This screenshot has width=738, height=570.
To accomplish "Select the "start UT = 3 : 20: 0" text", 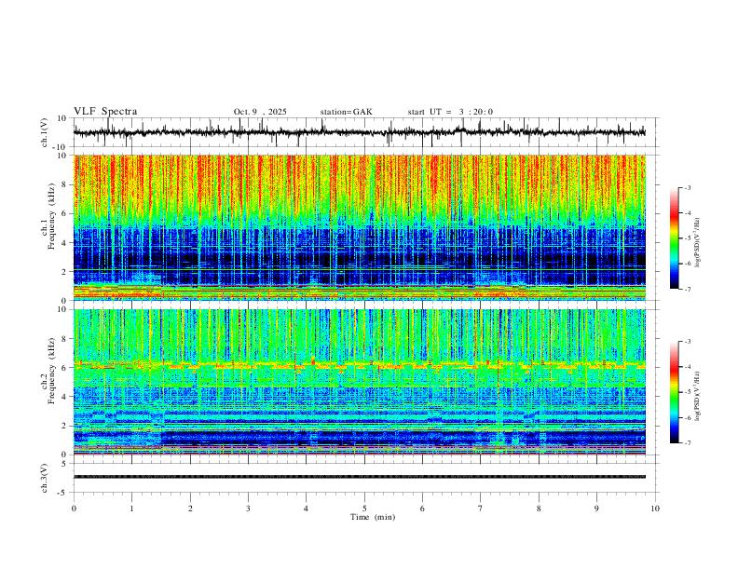I will click(450, 112).
